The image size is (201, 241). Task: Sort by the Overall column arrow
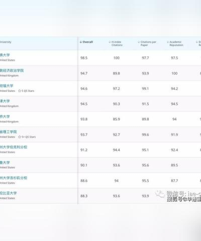click(81, 42)
